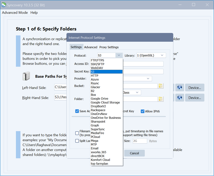Viewport: 214px width, 176px height.
Task: Select FTP/FTPS from protocol list
Action: tap(106, 60)
